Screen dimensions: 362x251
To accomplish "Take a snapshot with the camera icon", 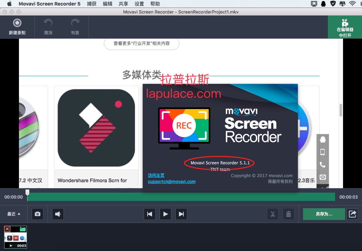I will click(38, 214).
